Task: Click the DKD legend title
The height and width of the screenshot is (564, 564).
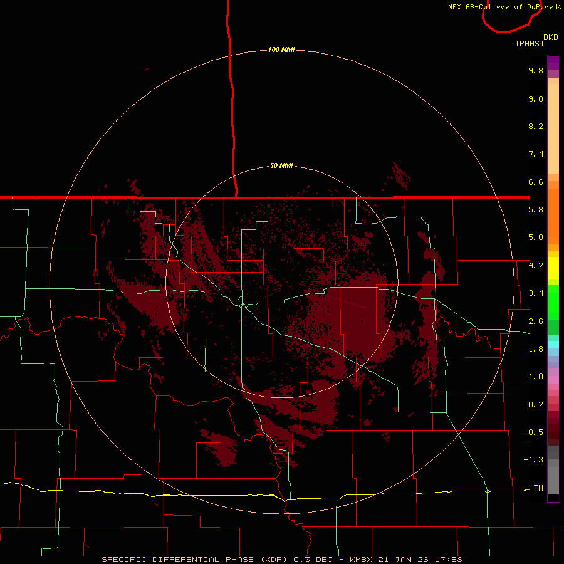Action: point(551,38)
